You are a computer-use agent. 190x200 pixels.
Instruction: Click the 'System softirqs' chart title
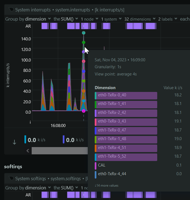tap(31, 179)
